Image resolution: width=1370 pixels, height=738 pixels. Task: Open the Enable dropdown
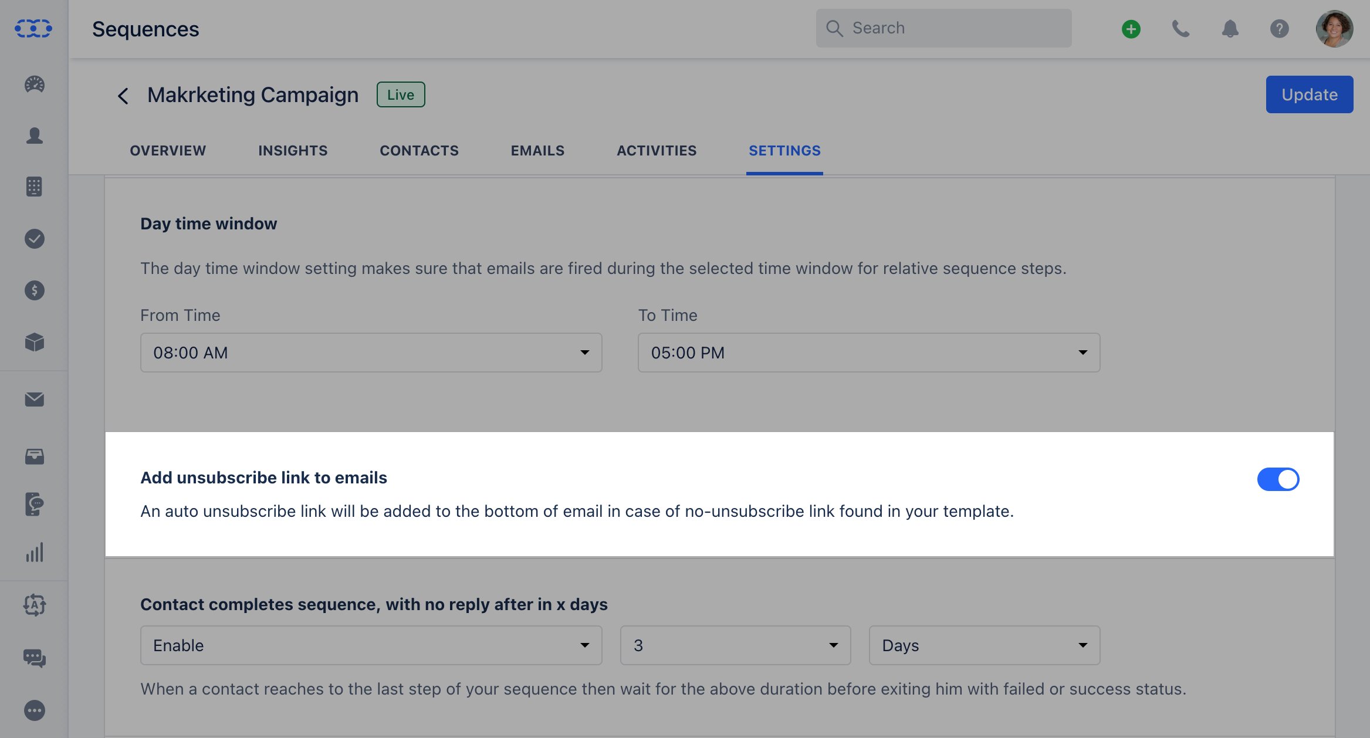click(371, 645)
